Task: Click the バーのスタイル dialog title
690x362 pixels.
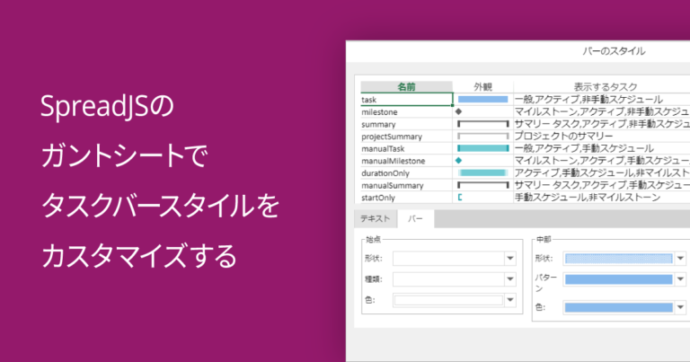Action: tap(614, 51)
